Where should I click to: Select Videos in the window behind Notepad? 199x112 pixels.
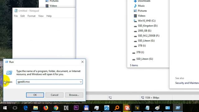[x=53, y=6]
